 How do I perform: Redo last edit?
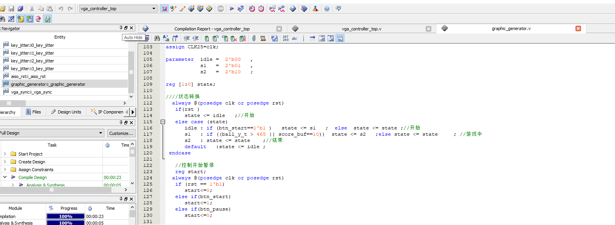click(70, 9)
